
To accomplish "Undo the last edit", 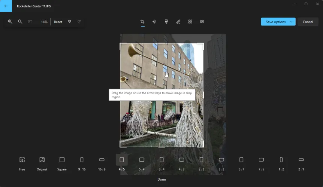I will [x=69, y=22].
